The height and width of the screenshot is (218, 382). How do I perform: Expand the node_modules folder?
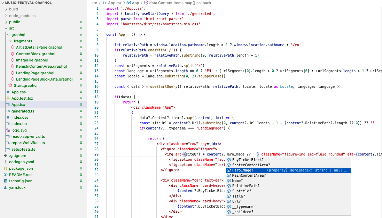[6, 16]
